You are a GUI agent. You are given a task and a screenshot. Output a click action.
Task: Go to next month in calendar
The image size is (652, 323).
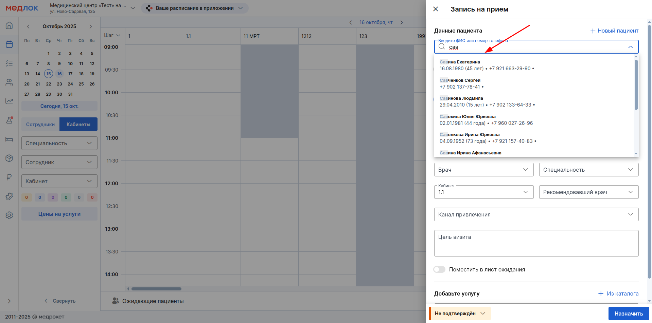pos(91,26)
